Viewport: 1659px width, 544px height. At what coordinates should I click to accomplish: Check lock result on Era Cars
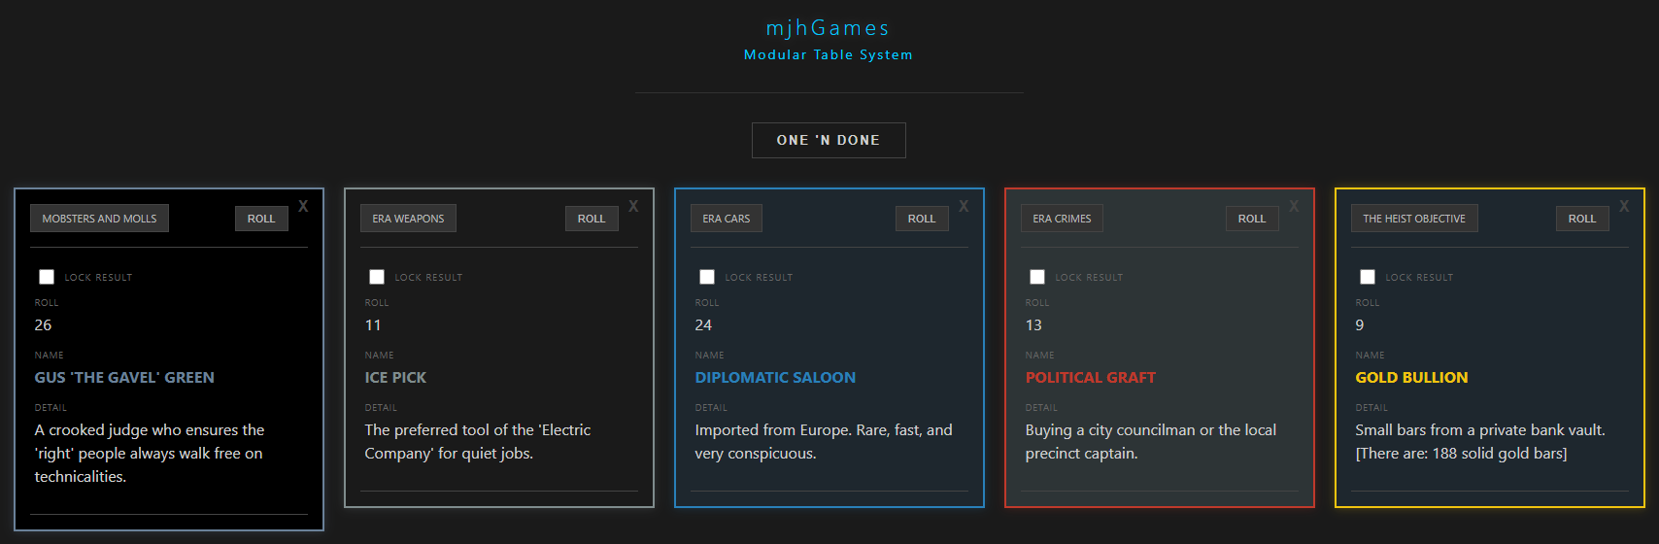click(707, 277)
